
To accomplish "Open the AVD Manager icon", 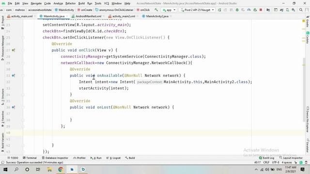I will pyautogui.click(x=287, y=10).
